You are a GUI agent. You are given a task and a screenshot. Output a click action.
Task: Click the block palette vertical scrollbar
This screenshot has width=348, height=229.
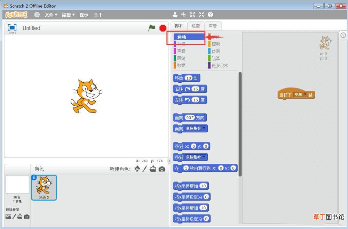coord(240,124)
